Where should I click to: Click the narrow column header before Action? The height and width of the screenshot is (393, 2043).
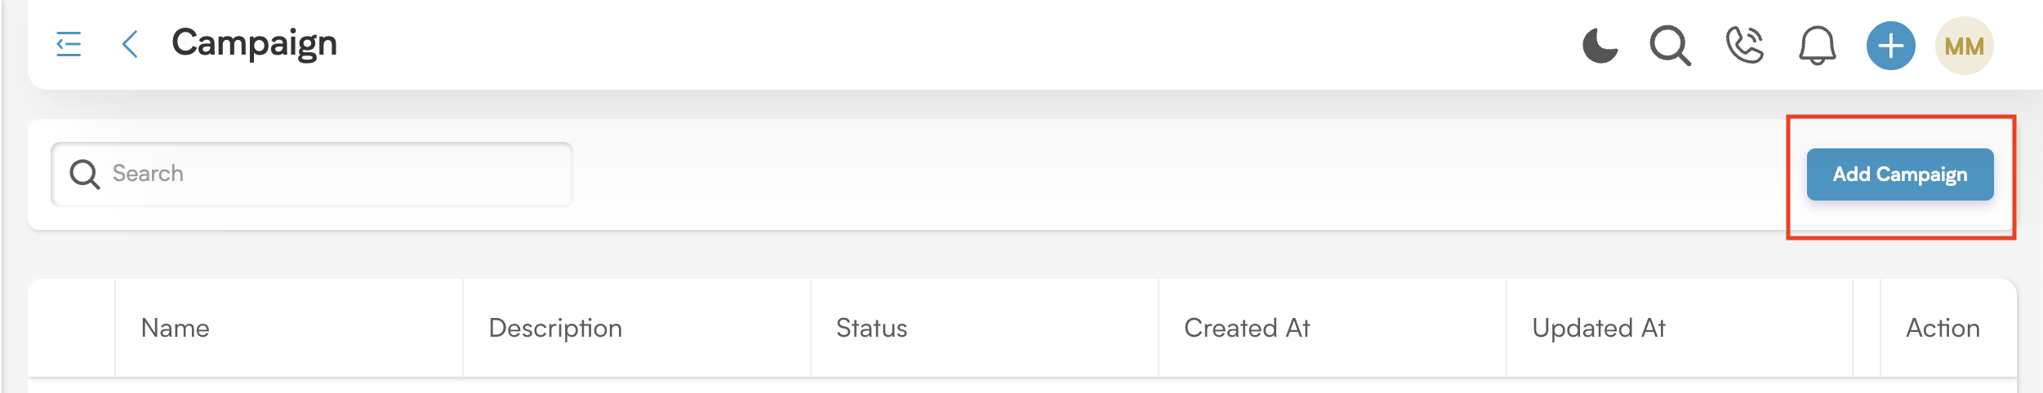(x=1867, y=328)
